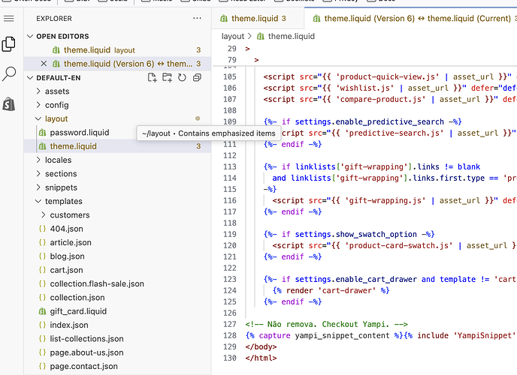This screenshot has height=375, width=517.
Task: Create a new file in DEFAULT-EN
Action: tap(152, 78)
